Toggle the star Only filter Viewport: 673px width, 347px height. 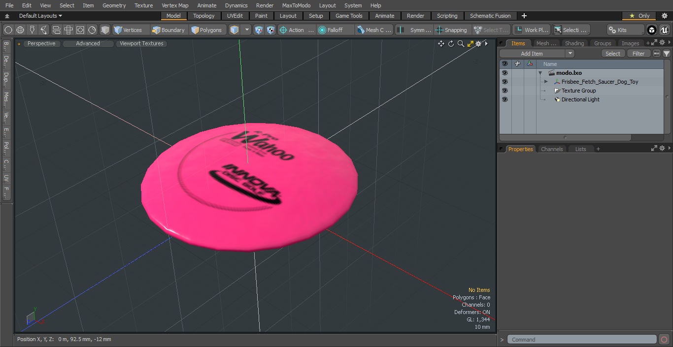pos(639,16)
